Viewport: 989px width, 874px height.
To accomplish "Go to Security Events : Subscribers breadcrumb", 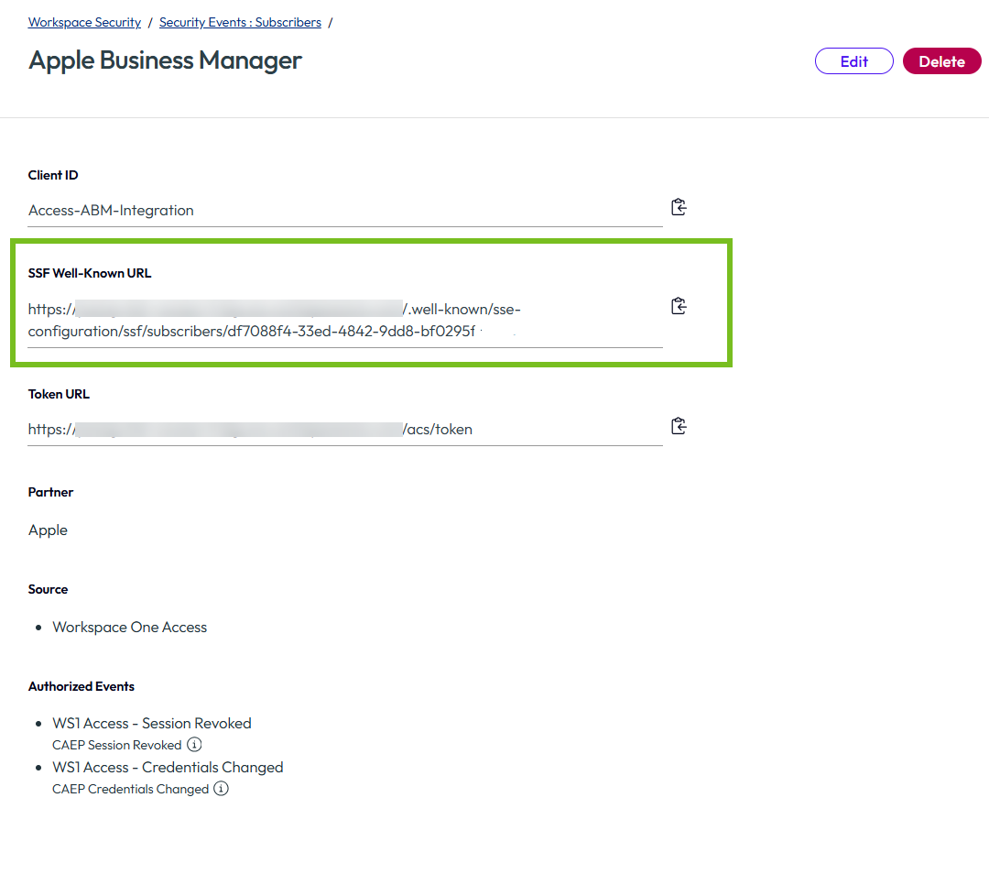I will click(x=240, y=22).
